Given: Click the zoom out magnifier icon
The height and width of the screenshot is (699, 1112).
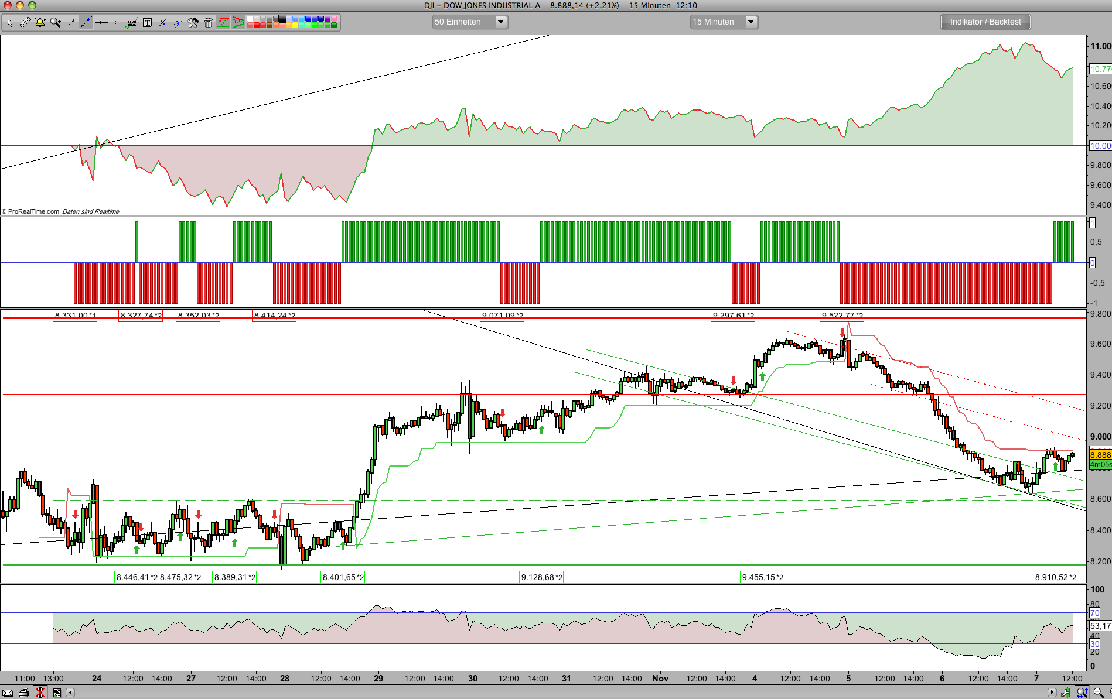Looking at the screenshot, I should 1098,693.
